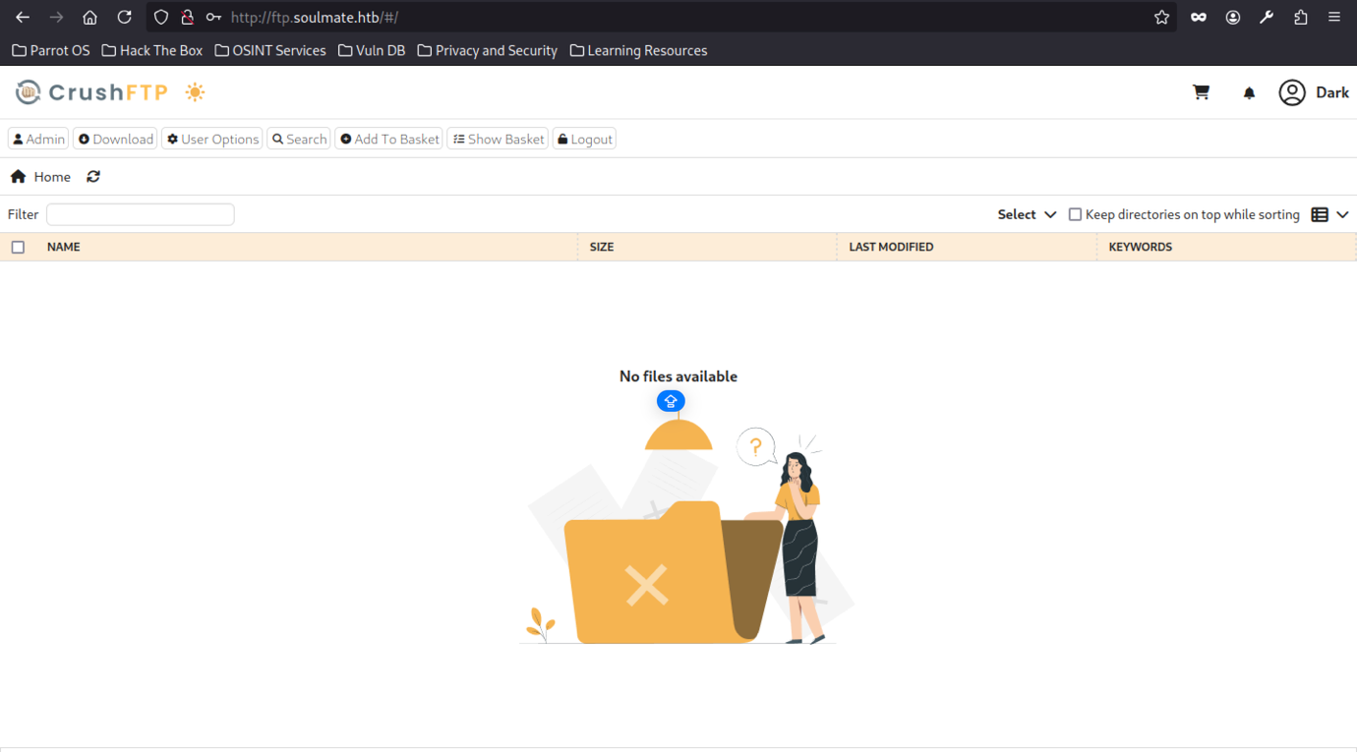Open the Hack The Box bookmarks folder
This screenshot has width=1357, height=752.
pyautogui.click(x=152, y=50)
